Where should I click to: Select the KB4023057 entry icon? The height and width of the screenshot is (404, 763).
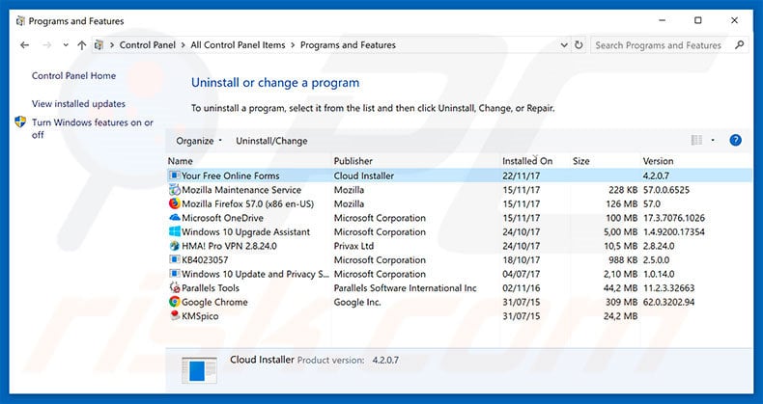(174, 259)
